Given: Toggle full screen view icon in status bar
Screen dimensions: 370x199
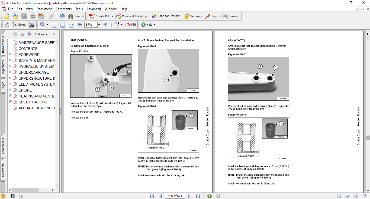Looking at the screenshot, I should pos(12,196).
